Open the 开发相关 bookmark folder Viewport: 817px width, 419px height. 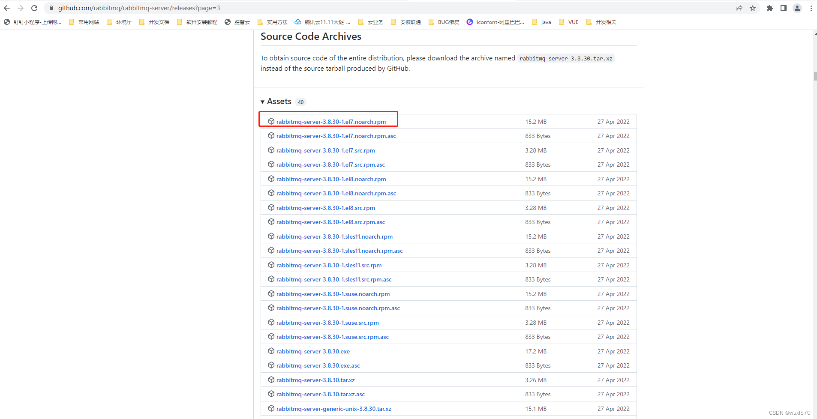click(601, 22)
